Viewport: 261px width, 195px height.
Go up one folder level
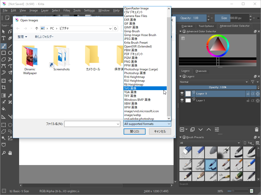[37, 28]
